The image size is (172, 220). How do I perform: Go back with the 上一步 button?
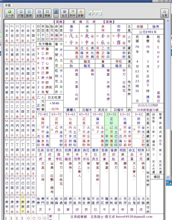click(x=10, y=13)
